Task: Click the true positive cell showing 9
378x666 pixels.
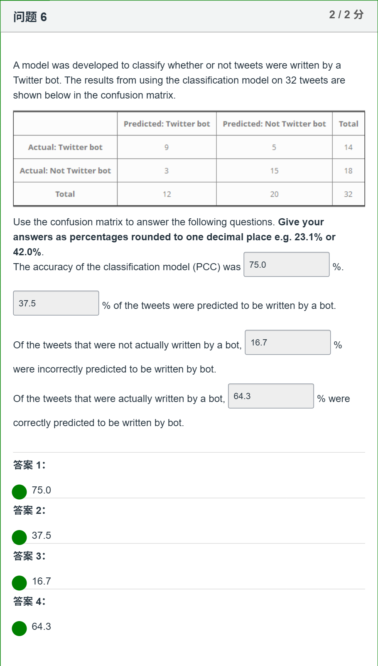Action: pyautogui.click(x=167, y=147)
